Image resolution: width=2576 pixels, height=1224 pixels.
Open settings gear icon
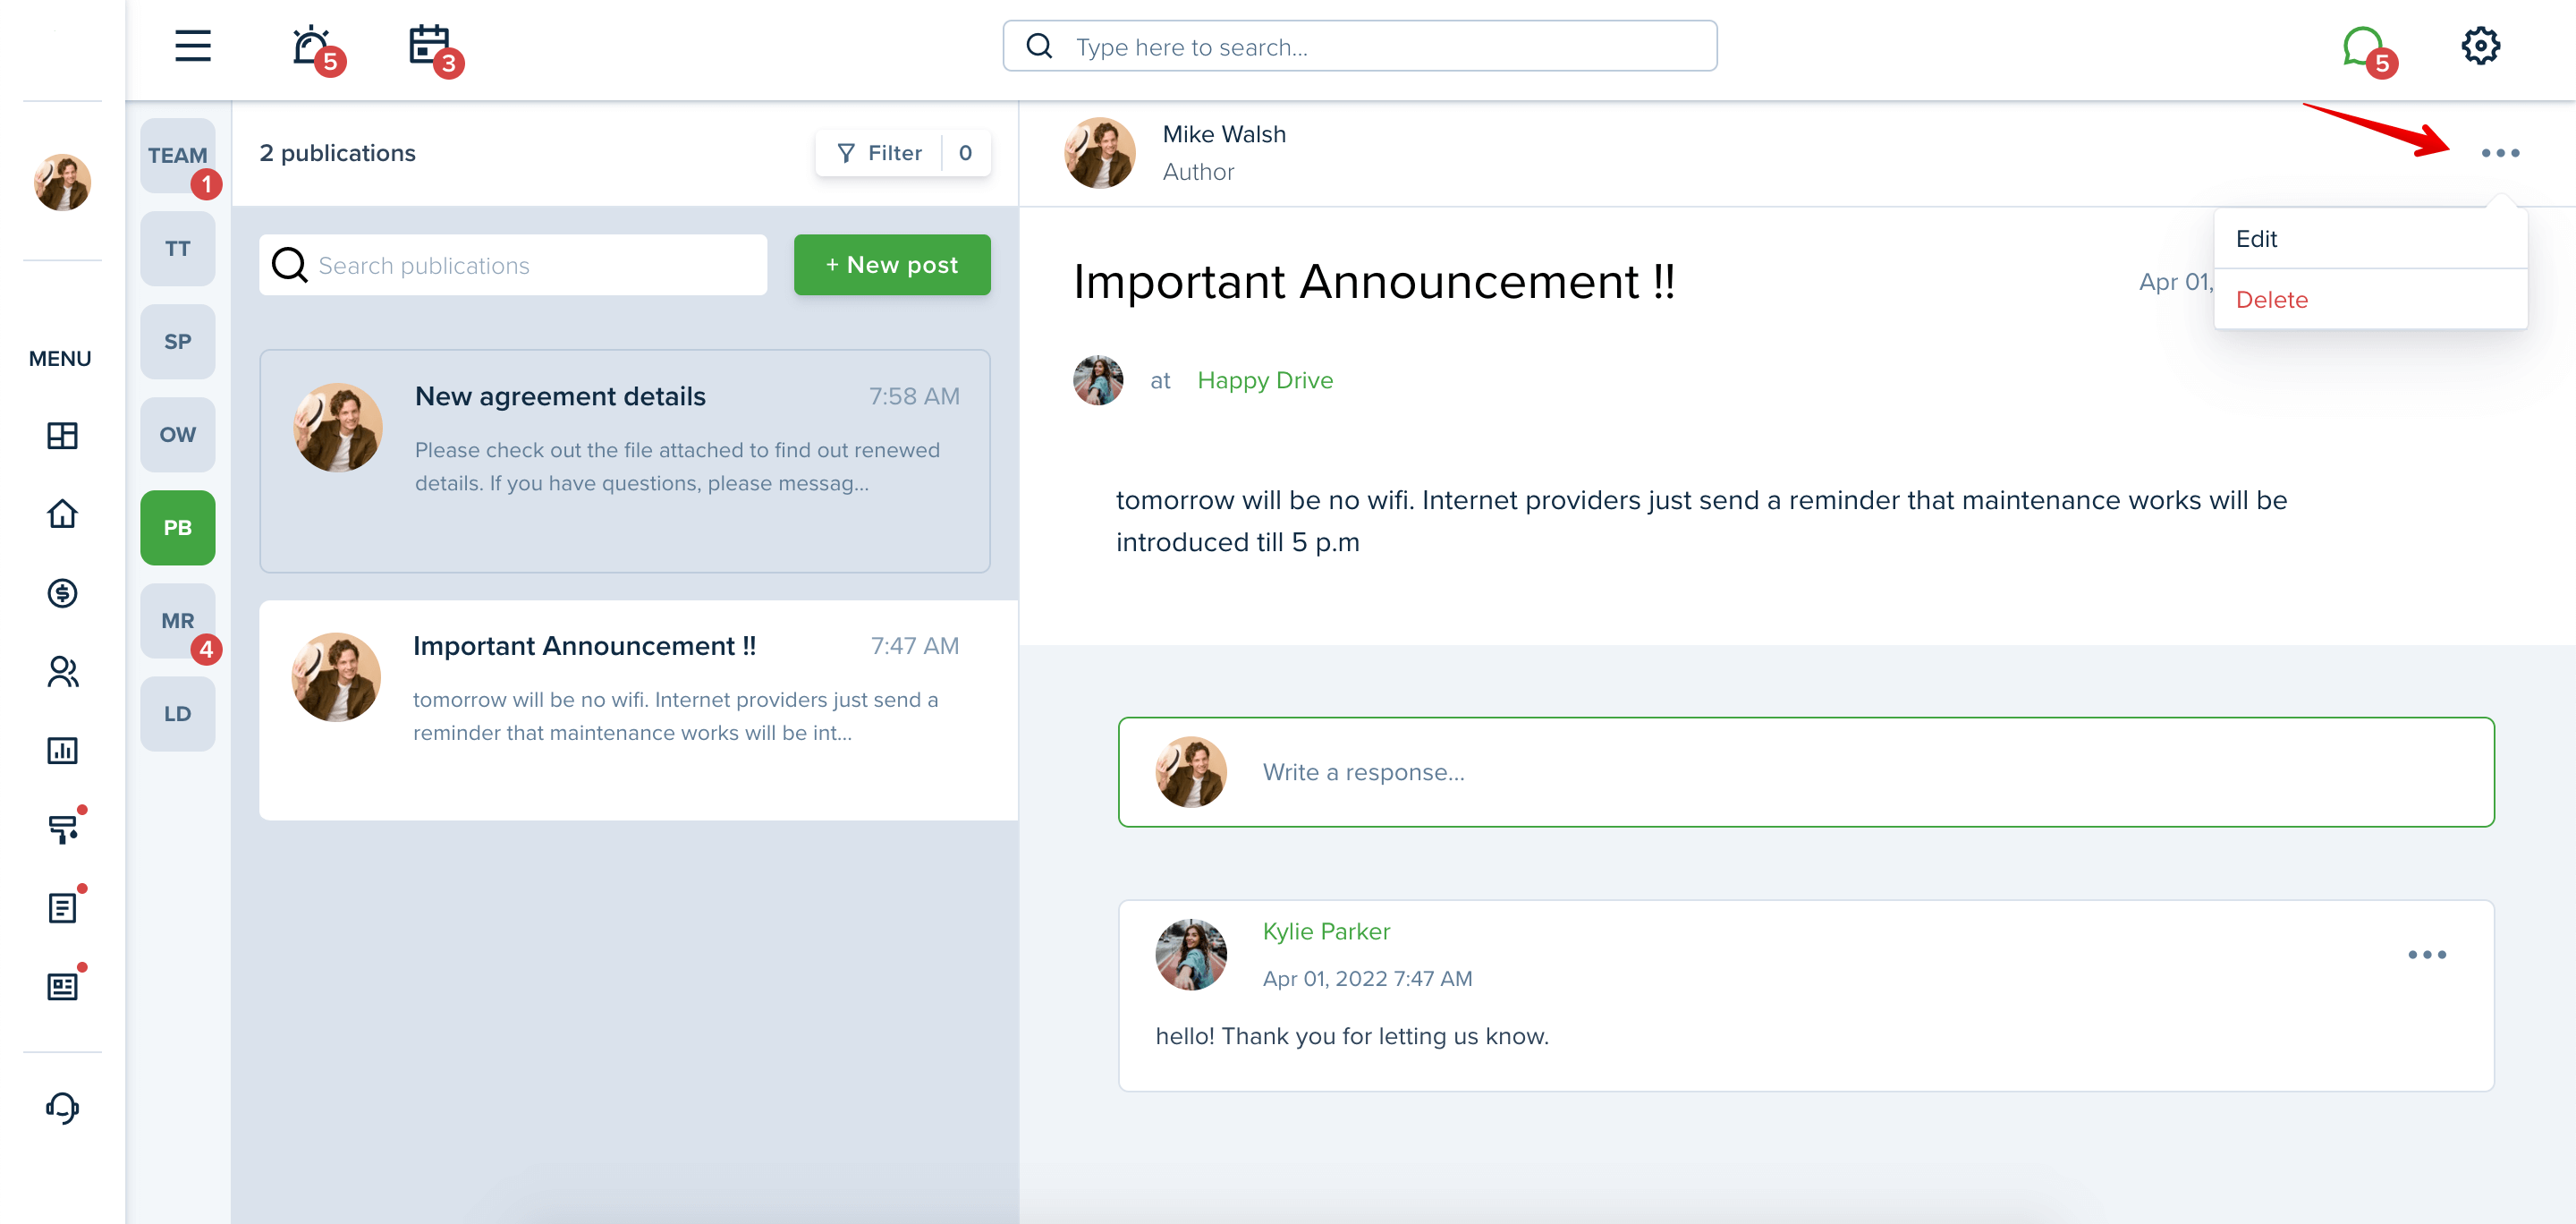pos(2480,46)
